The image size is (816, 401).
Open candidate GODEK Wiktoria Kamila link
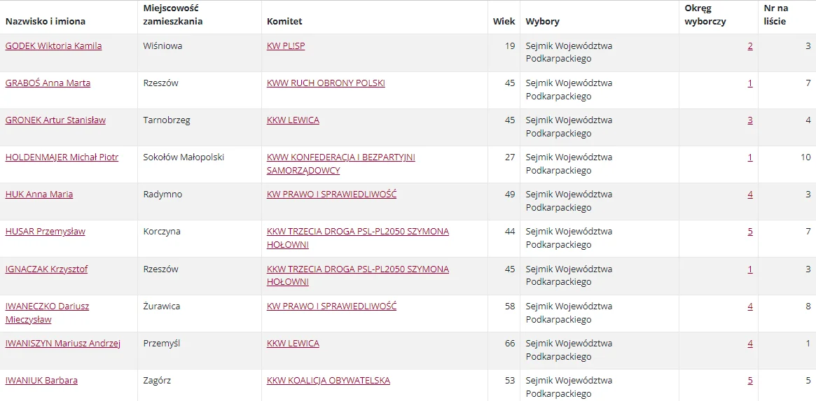pos(54,45)
